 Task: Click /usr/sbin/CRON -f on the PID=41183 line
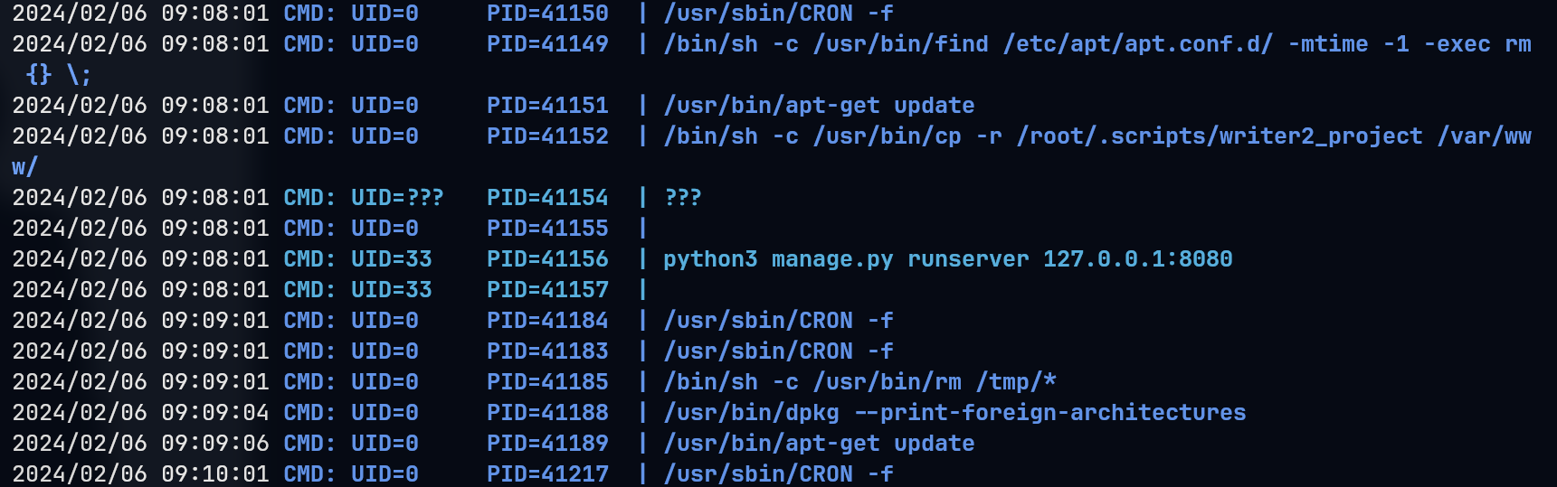[778, 351]
